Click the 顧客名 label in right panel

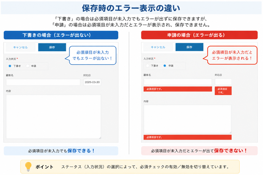pyautogui.click(x=147, y=75)
